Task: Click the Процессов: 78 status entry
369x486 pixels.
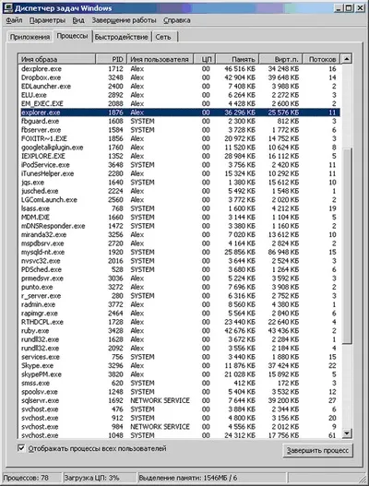Action: click(x=31, y=478)
